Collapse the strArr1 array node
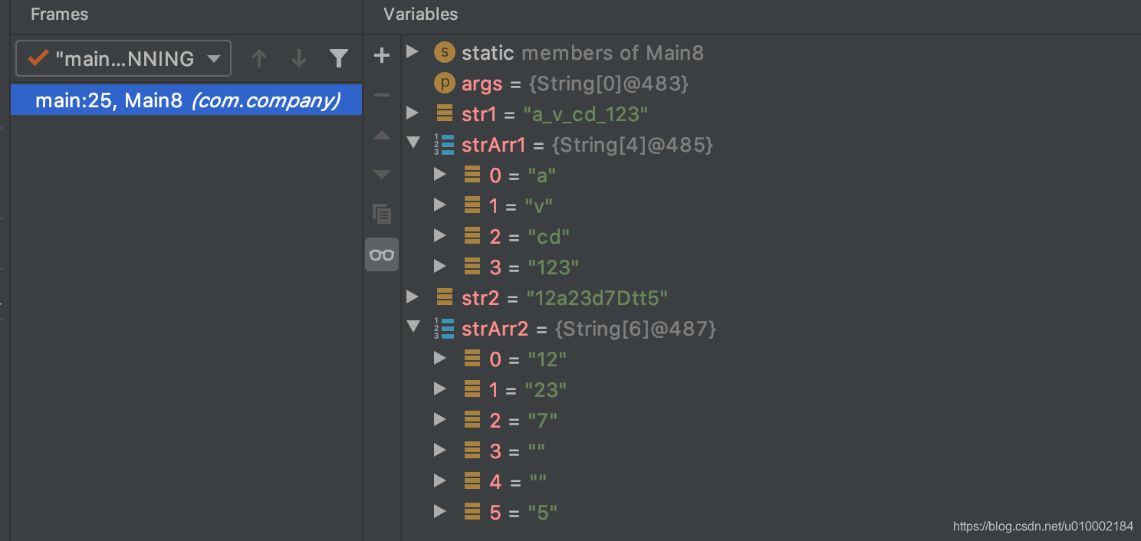This screenshot has width=1141, height=541. (x=413, y=143)
